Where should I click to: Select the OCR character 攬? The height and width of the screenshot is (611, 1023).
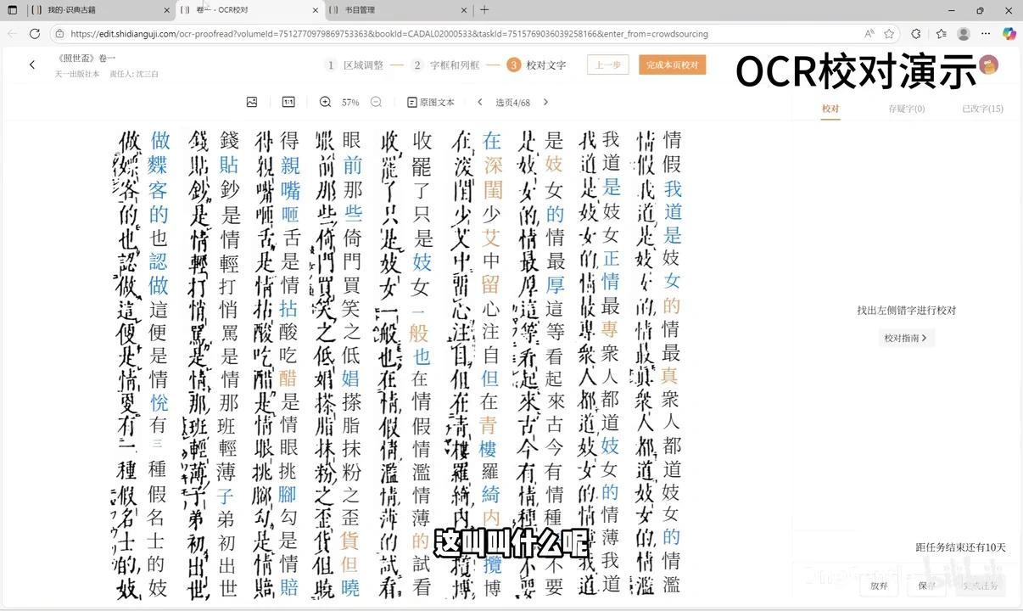(492, 563)
